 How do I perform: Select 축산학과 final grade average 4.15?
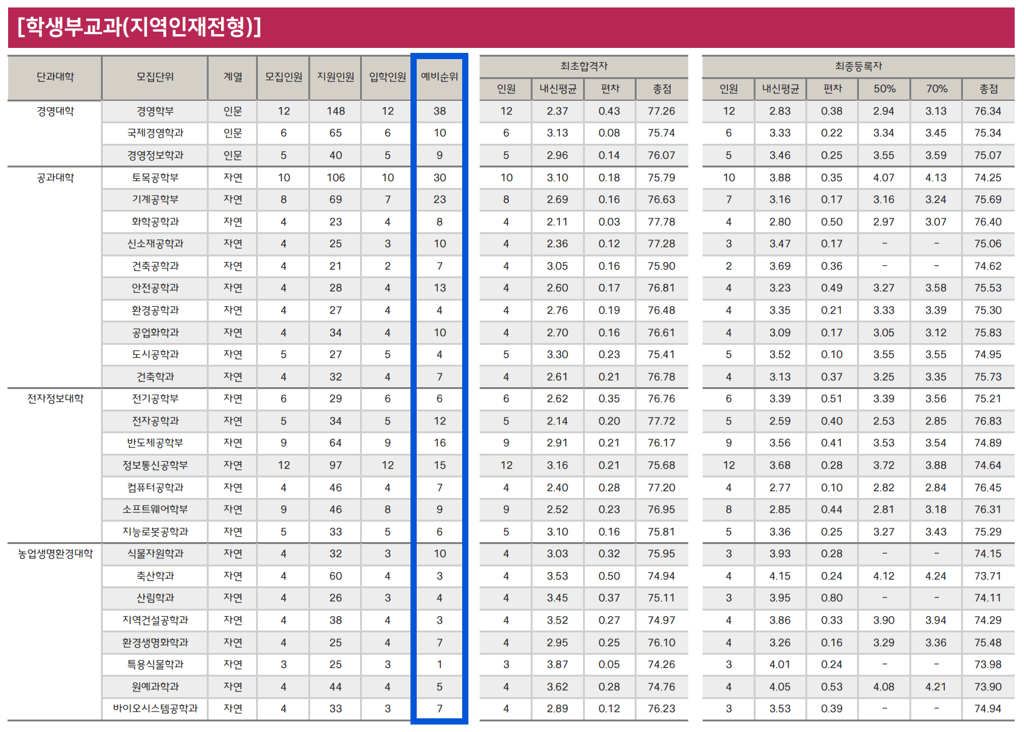pos(780,576)
